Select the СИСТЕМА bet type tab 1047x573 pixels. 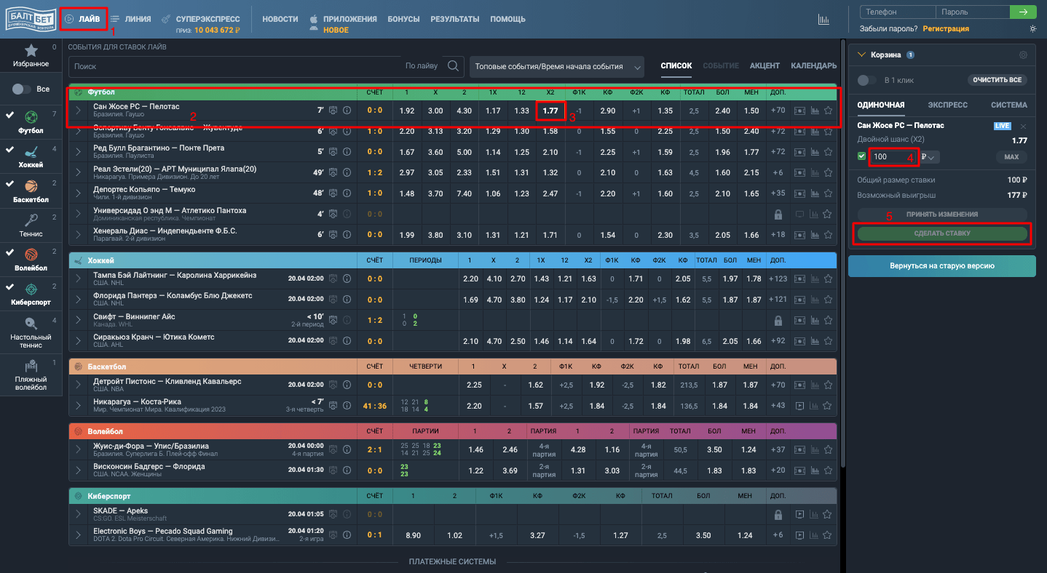(1009, 105)
